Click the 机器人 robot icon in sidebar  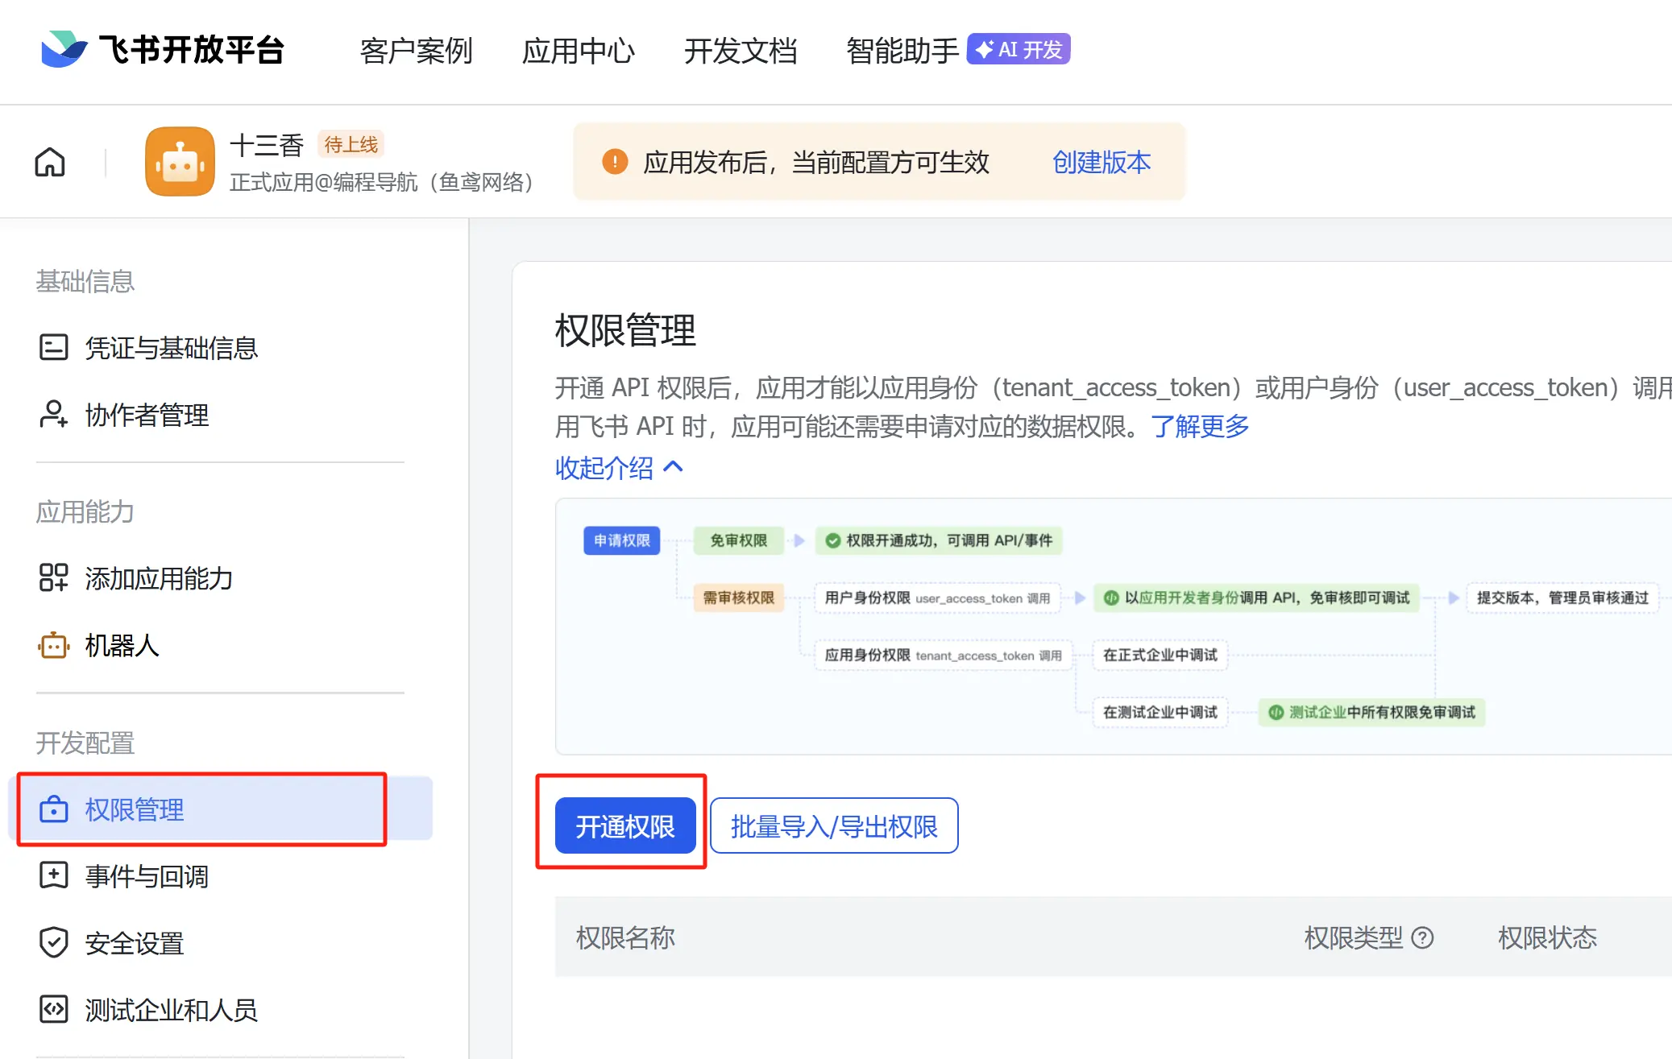coord(54,645)
